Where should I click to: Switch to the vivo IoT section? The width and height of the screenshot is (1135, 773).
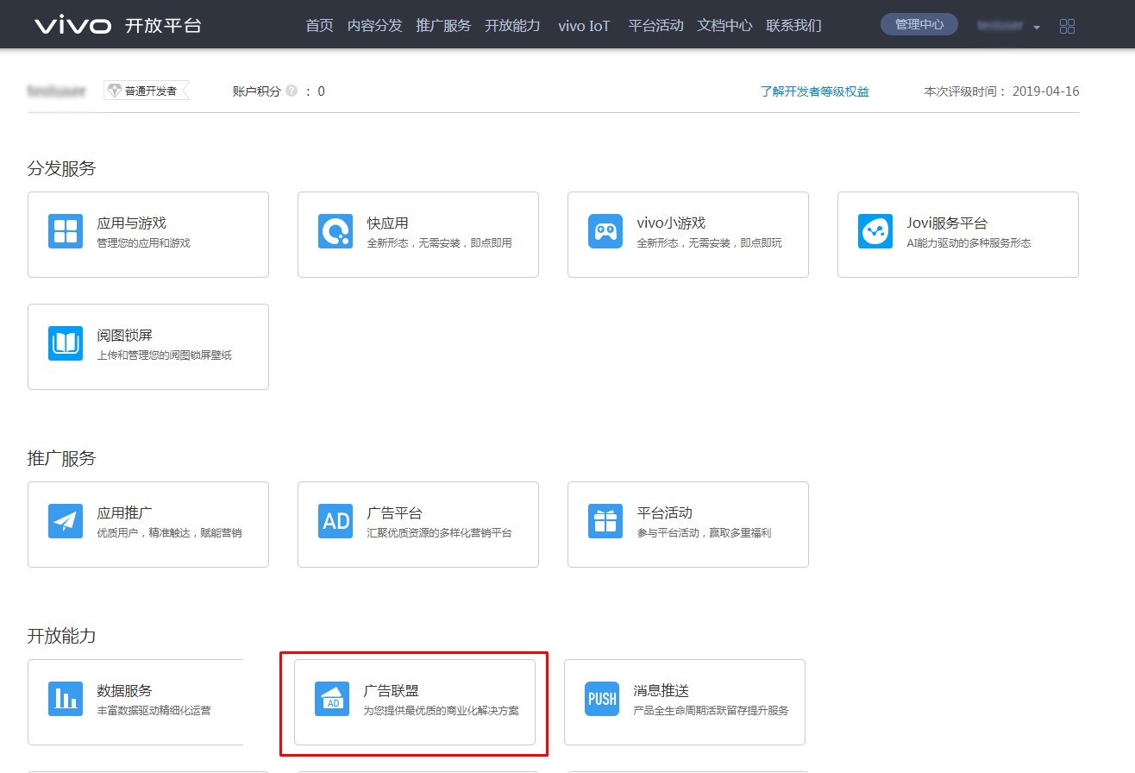coord(584,25)
